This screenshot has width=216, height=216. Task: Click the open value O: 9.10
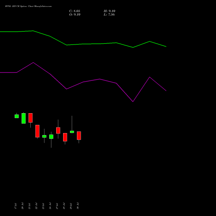tap(75, 15)
